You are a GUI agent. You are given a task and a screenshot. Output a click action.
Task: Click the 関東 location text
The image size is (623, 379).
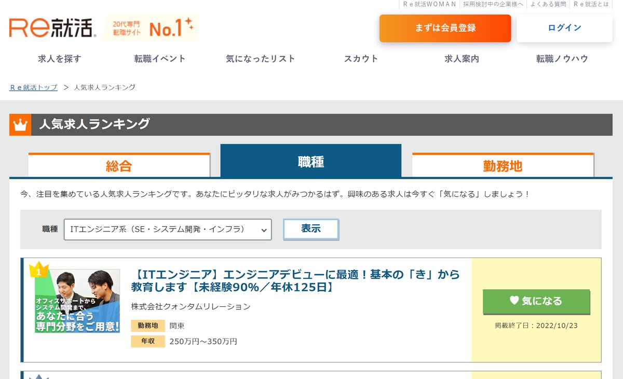click(177, 326)
